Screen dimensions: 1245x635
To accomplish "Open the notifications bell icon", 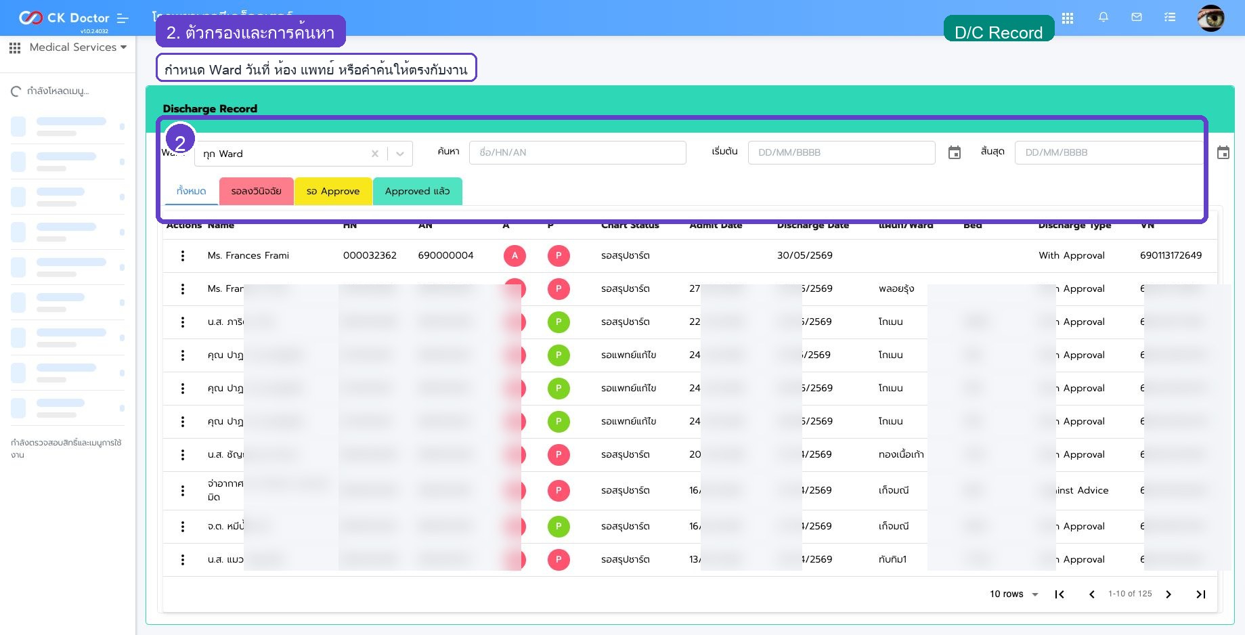I will click(x=1104, y=18).
